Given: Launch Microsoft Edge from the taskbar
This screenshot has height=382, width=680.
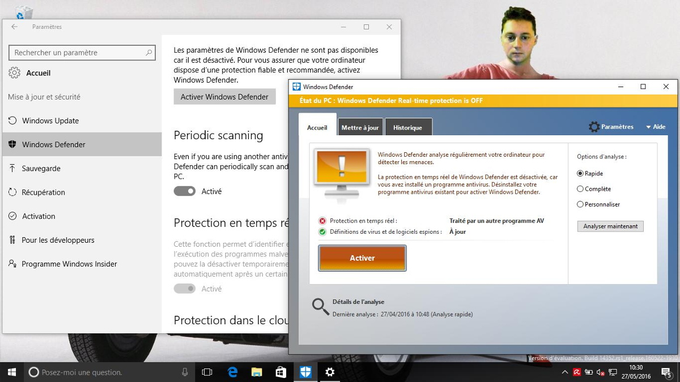Looking at the screenshot, I should [232, 372].
